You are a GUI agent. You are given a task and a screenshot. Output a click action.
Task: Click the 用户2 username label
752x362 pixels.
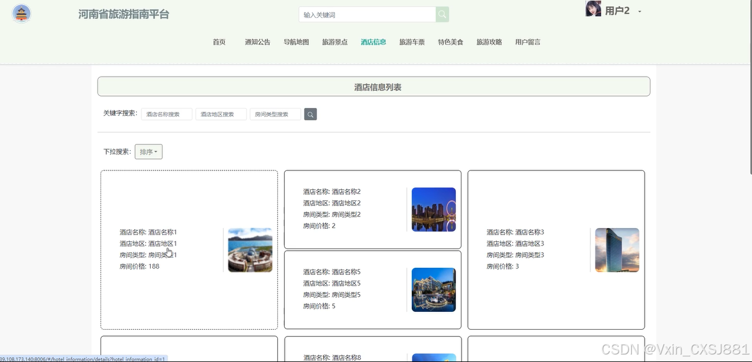pyautogui.click(x=617, y=11)
